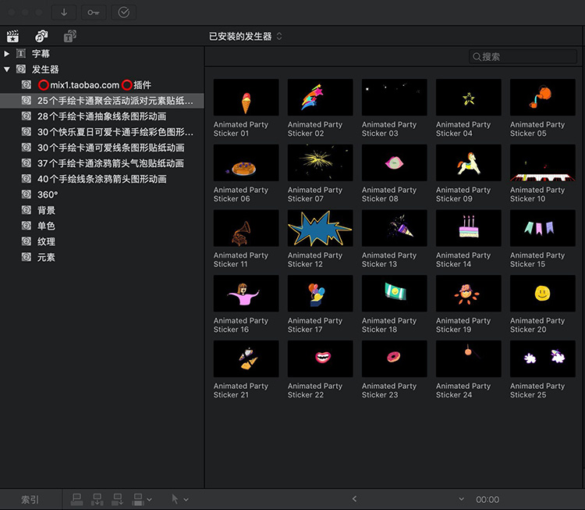Show the Titles and Generators sidebar
This screenshot has height=510, width=585.
coord(69,36)
